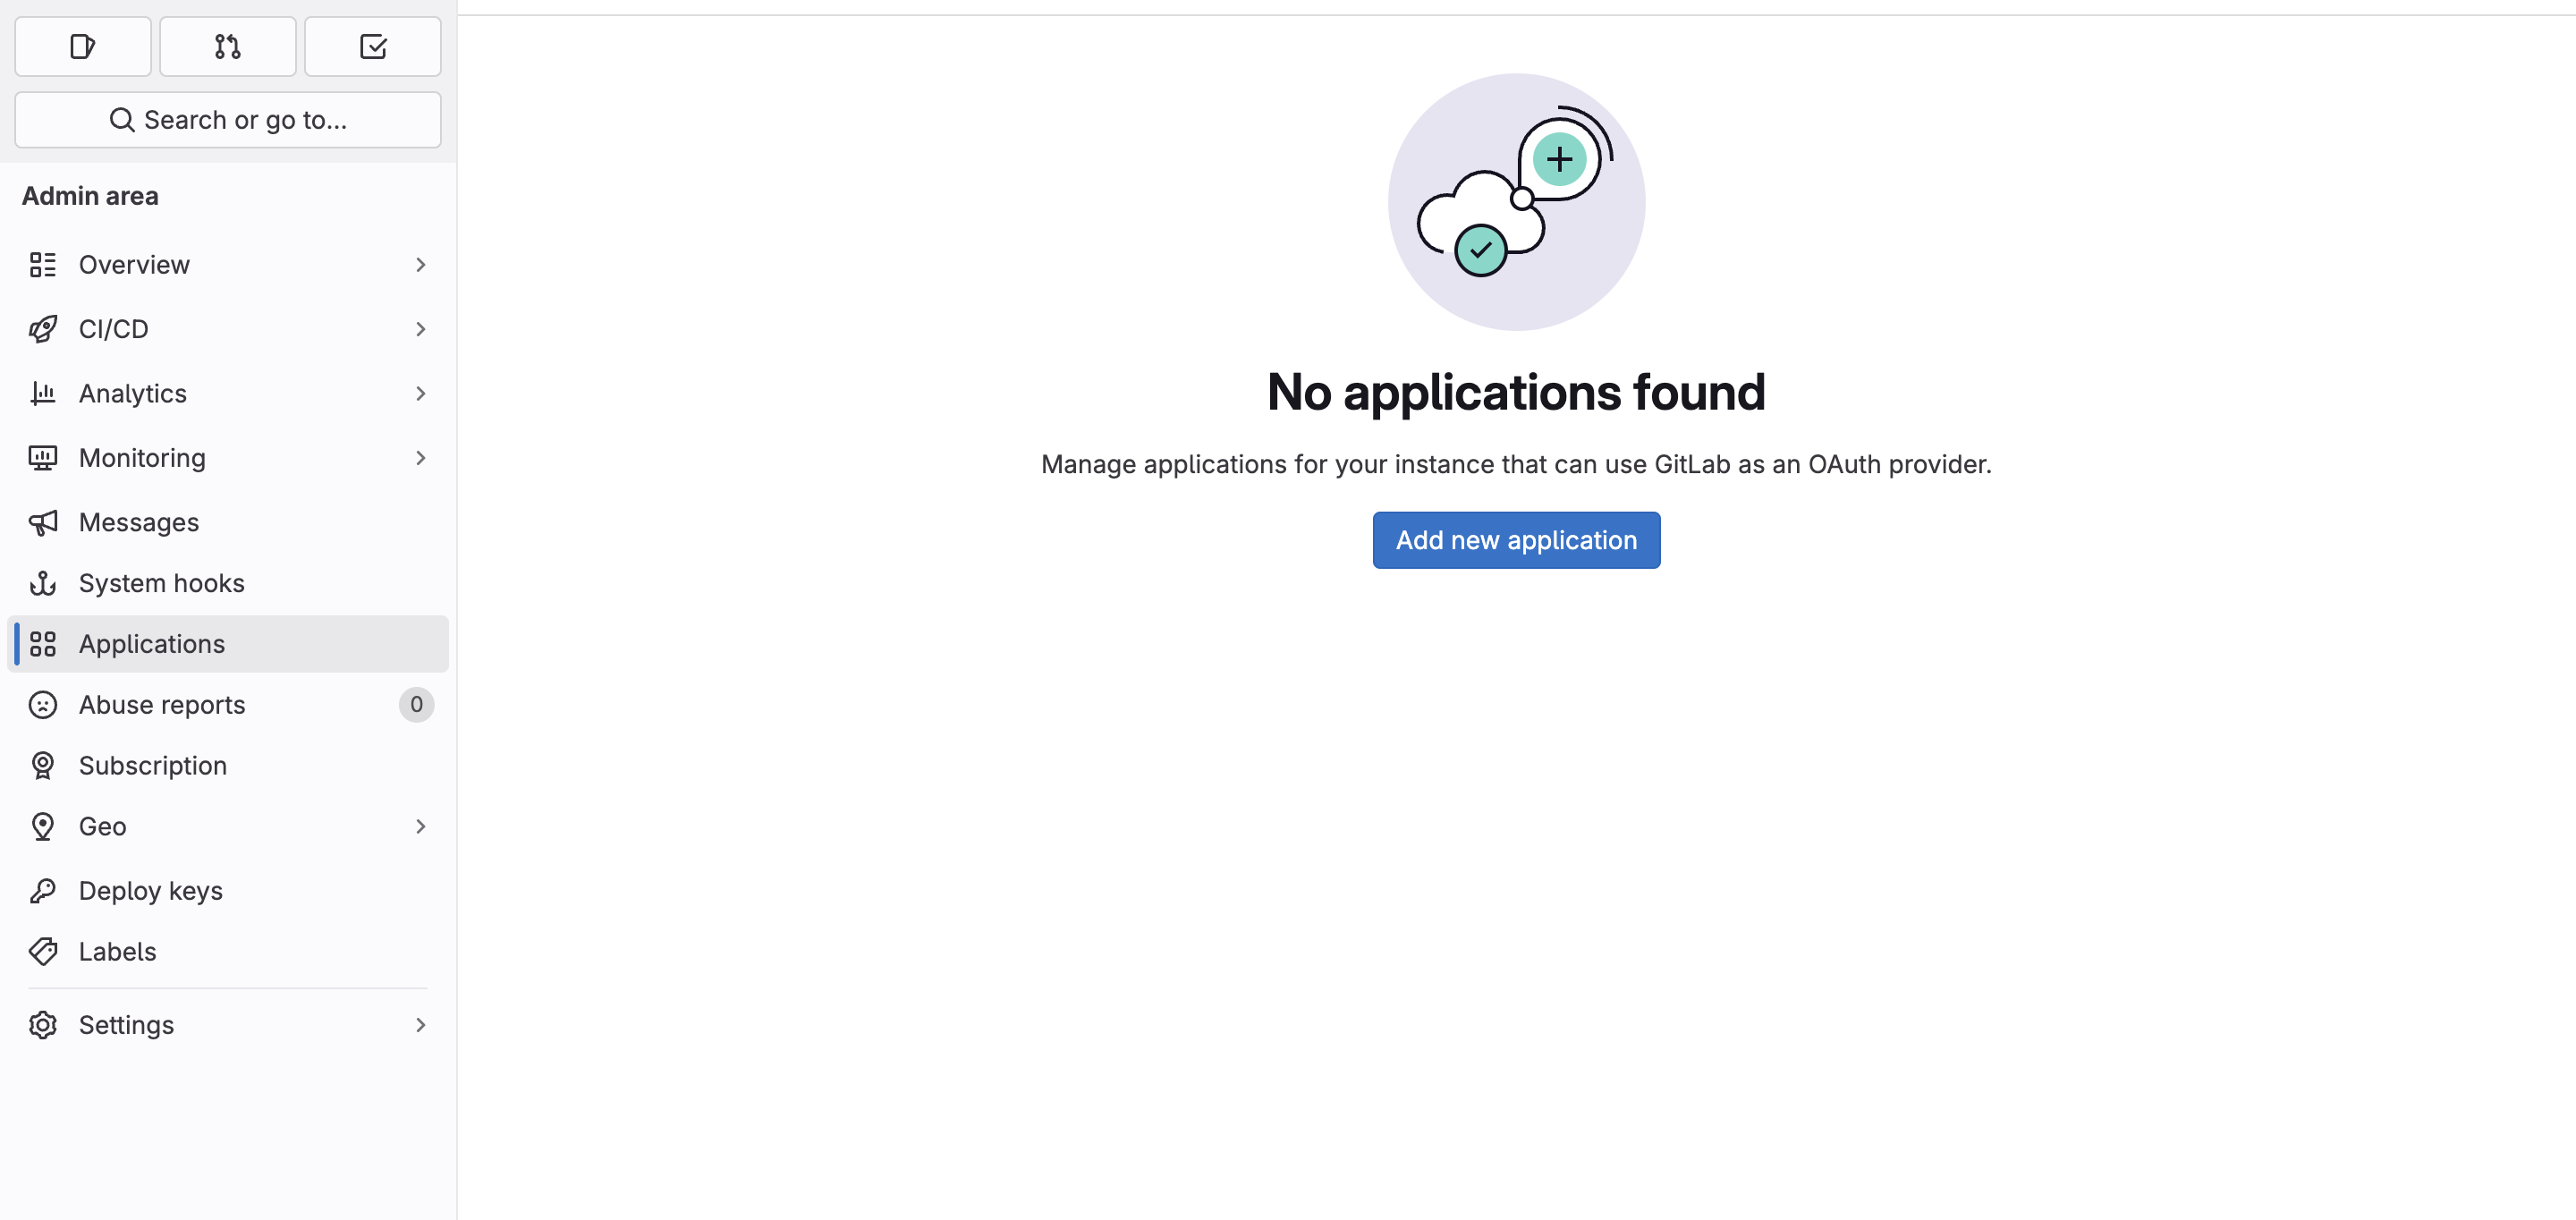Click the Subscription badge icon

coord(43,765)
